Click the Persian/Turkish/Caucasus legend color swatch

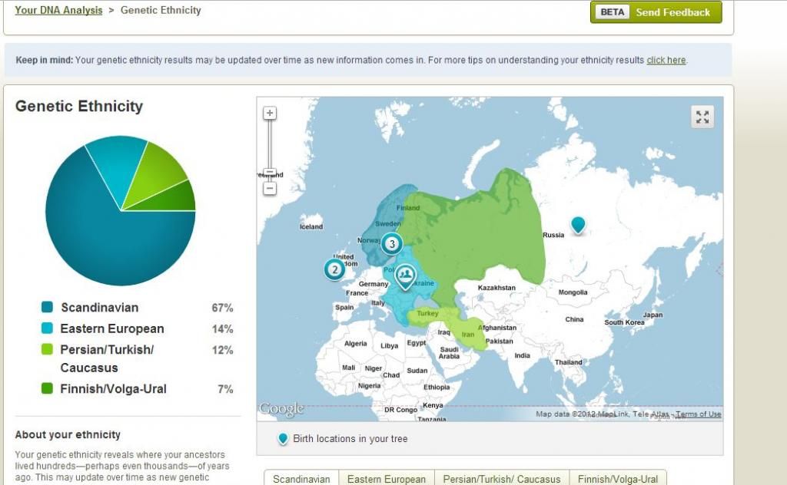coord(47,350)
